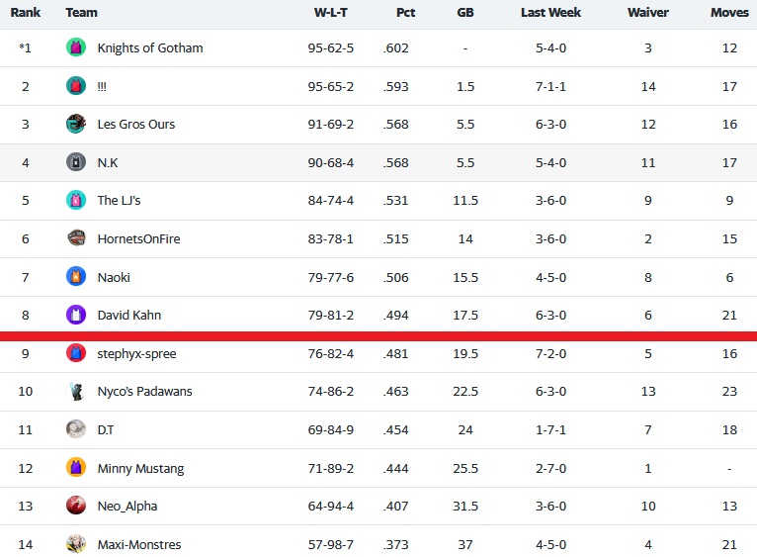Screen dimensions: 757x557
Task: Open The LJ's team link
Action: coord(119,200)
